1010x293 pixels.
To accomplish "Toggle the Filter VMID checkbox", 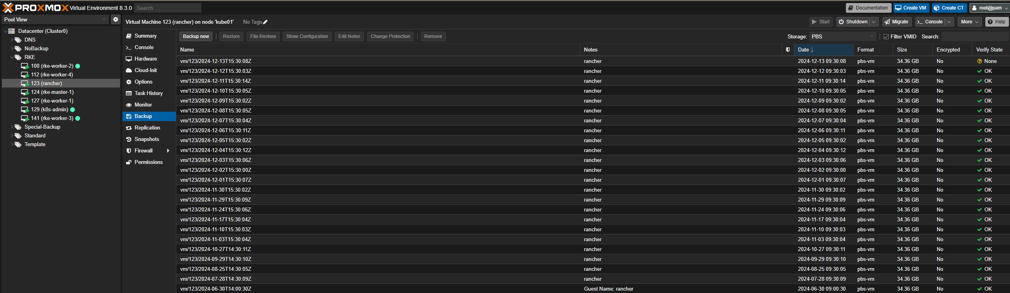I will tap(886, 36).
